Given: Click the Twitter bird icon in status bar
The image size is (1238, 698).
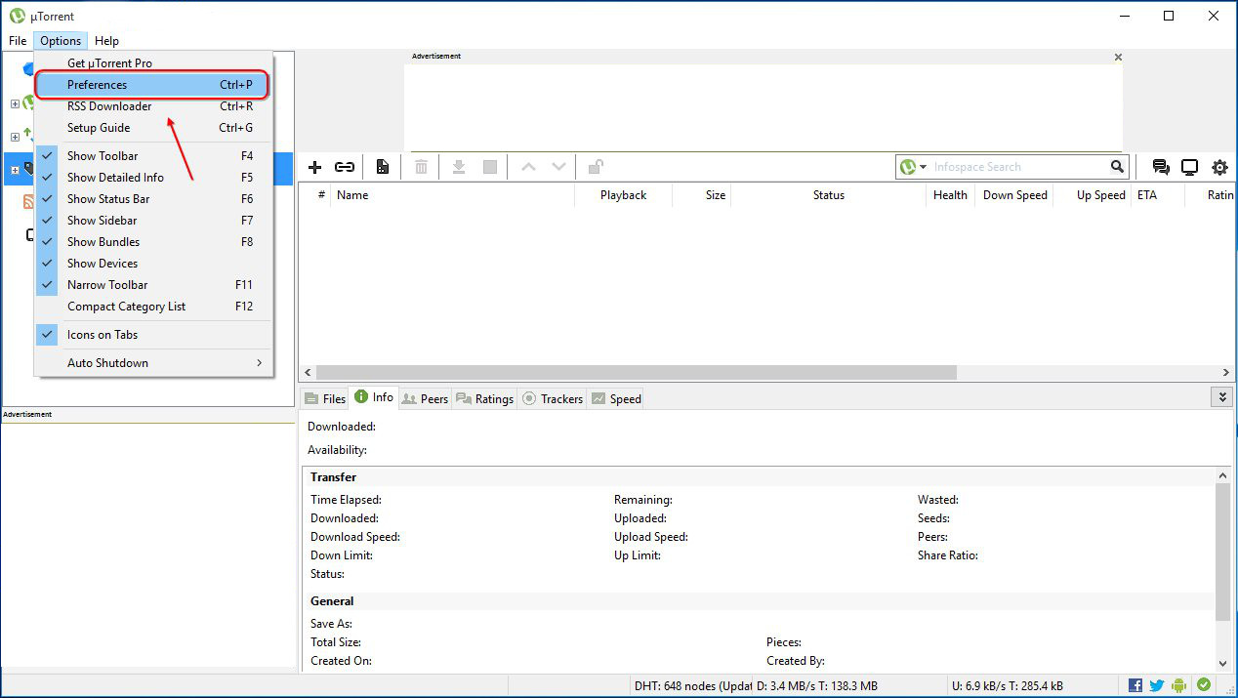Looking at the screenshot, I should 1157,685.
